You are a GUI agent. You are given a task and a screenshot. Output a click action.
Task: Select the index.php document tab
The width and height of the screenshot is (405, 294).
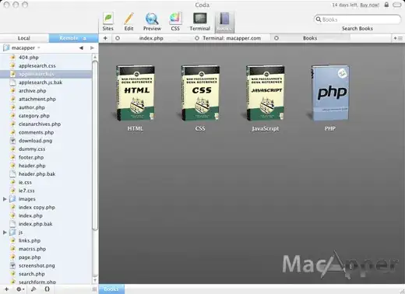coord(151,38)
